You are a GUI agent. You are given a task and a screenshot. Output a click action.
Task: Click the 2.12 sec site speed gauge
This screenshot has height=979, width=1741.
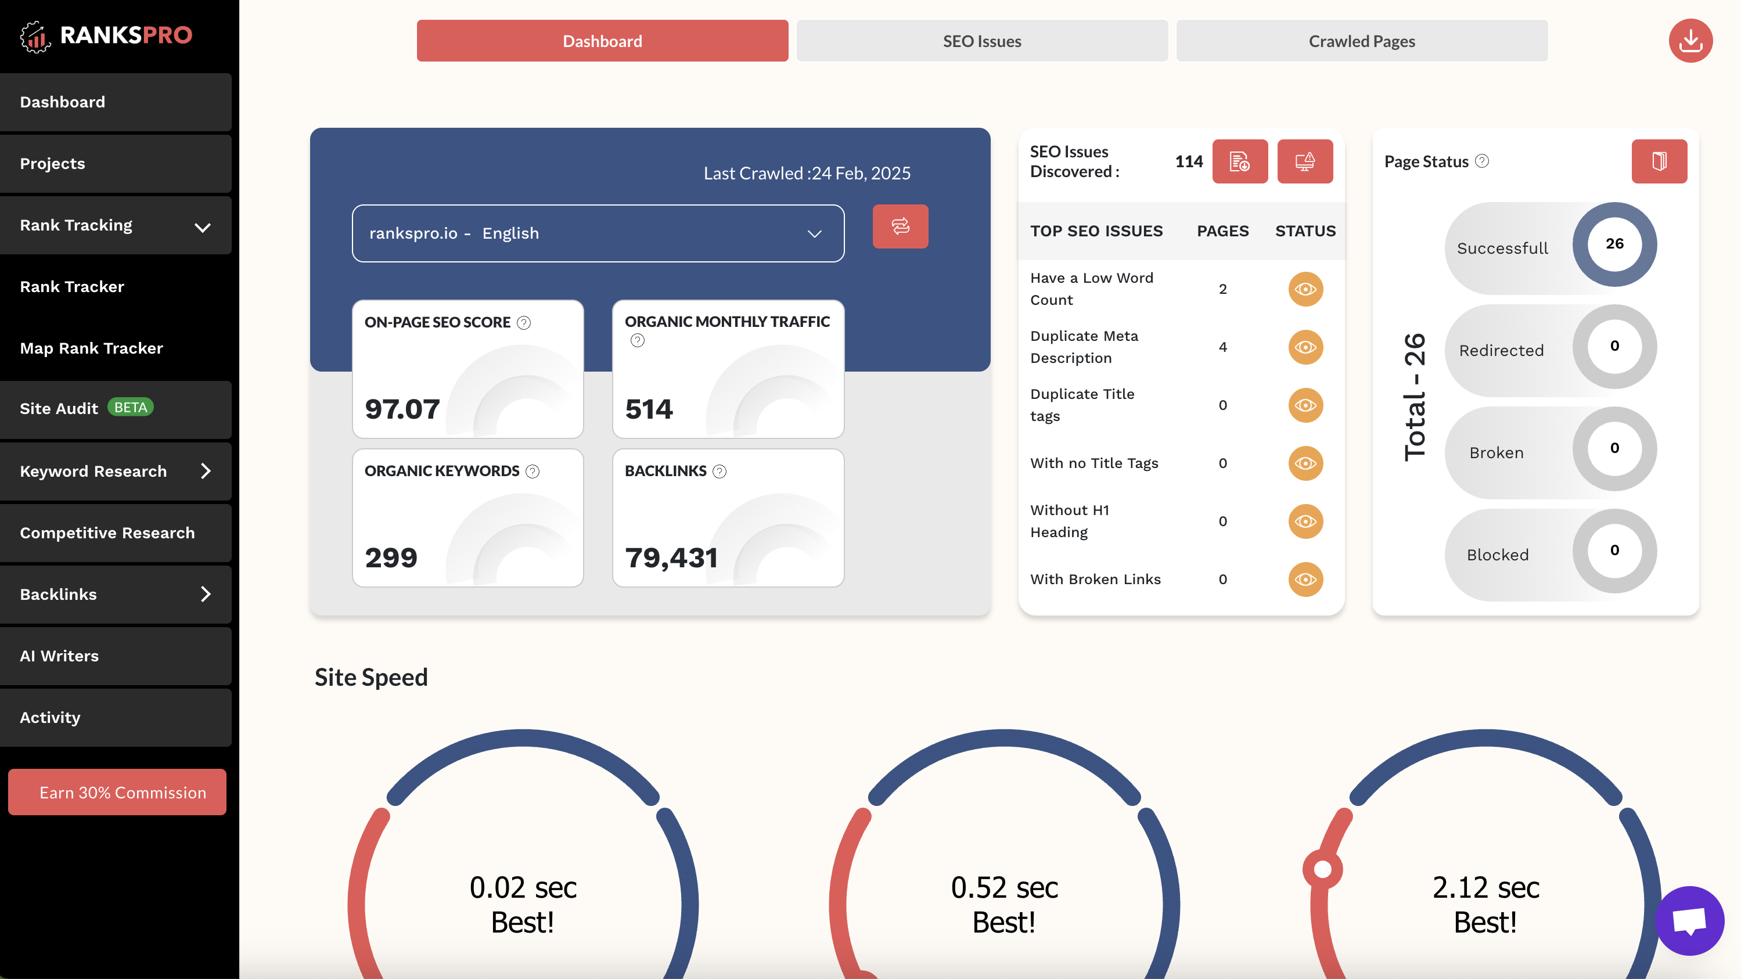point(1484,888)
